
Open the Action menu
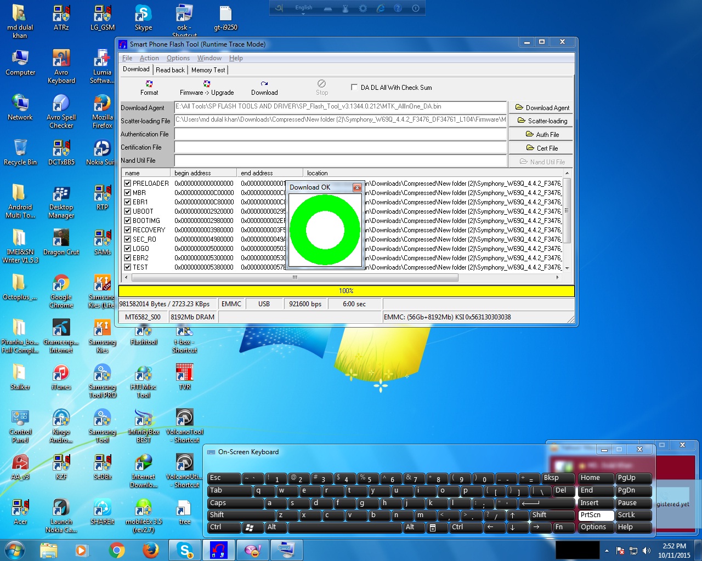[149, 58]
